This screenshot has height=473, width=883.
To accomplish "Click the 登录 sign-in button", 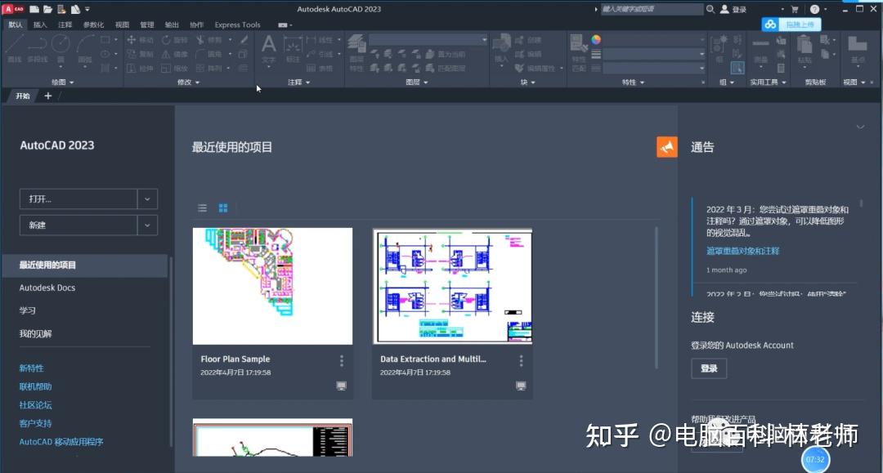I will 708,368.
